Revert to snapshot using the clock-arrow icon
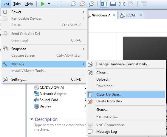The image size is (167, 137). tap(82, 4)
